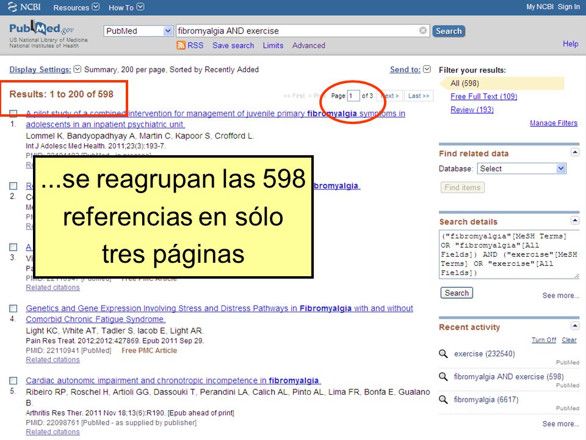Go to the Last page of results
586x440 pixels.
[418, 95]
